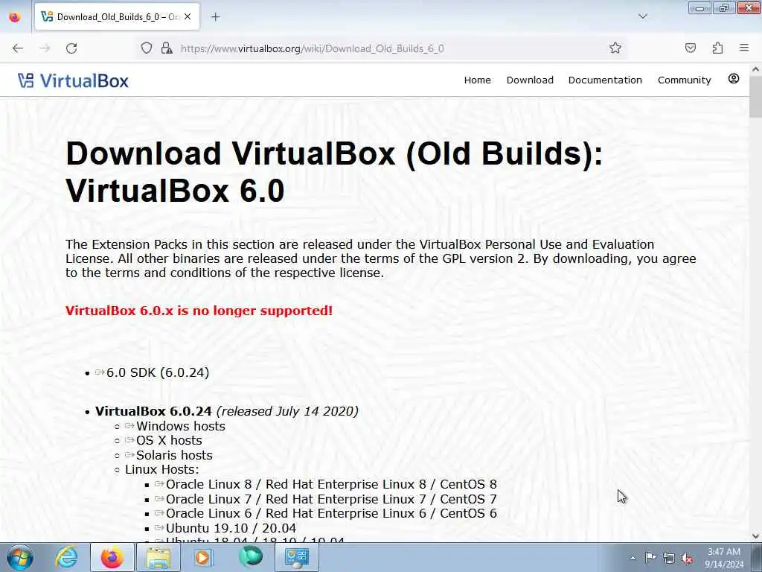Show hidden system tray icons

point(633,558)
